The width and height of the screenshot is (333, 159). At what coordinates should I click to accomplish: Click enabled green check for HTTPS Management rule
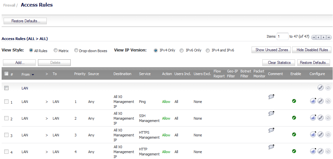[x=294, y=134]
